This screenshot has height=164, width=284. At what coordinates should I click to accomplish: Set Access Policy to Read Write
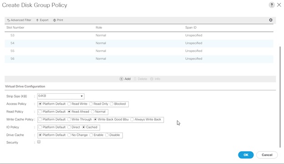69,104
